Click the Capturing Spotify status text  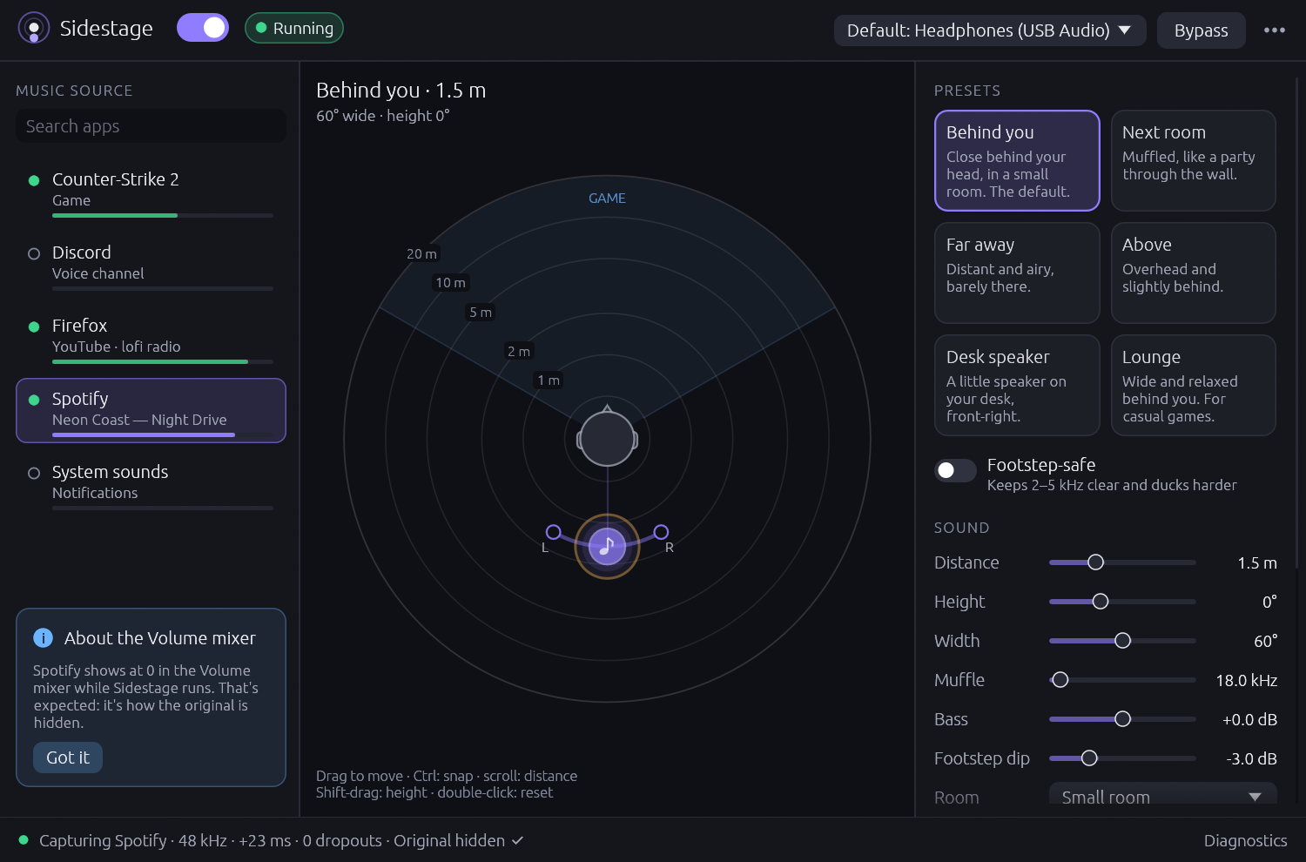coord(103,840)
